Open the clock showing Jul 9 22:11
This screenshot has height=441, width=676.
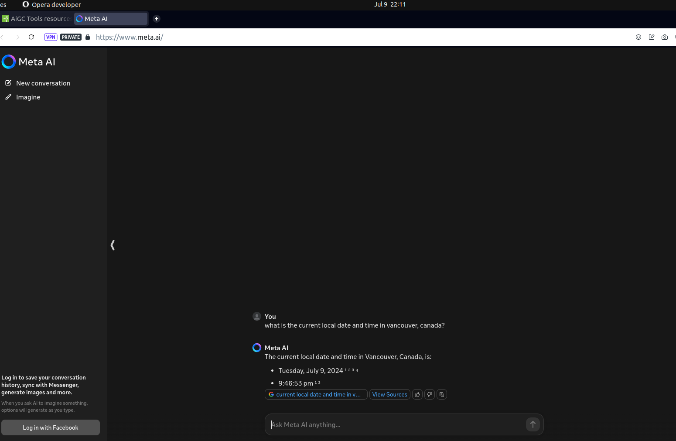[390, 4]
